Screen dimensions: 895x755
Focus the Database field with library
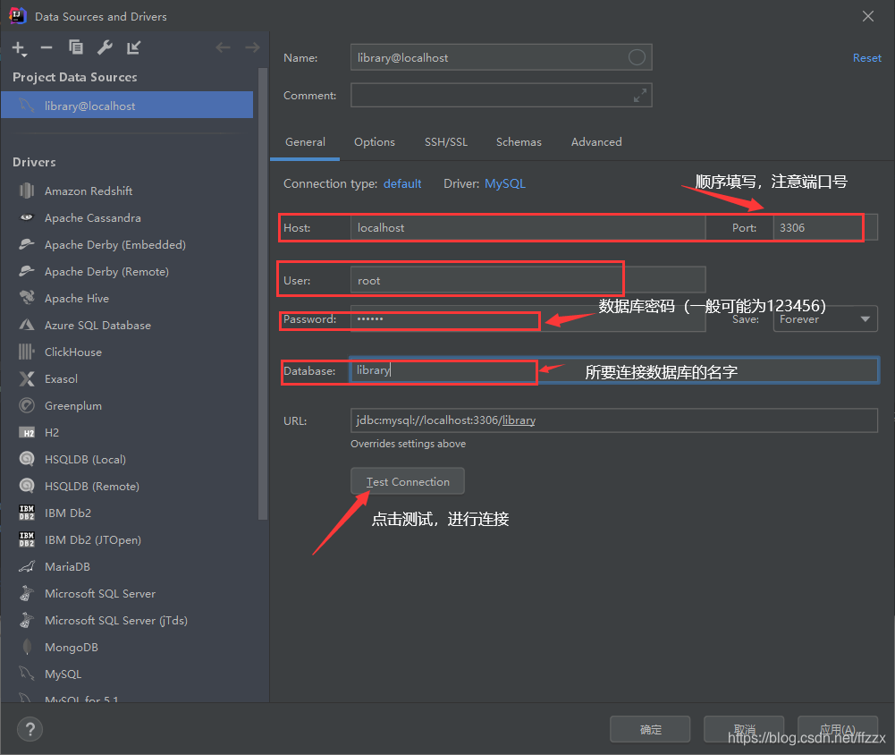(614, 370)
